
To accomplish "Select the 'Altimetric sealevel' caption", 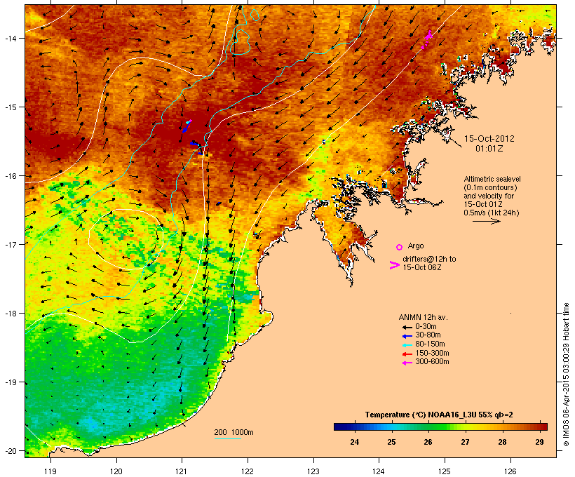I will [x=492, y=179].
